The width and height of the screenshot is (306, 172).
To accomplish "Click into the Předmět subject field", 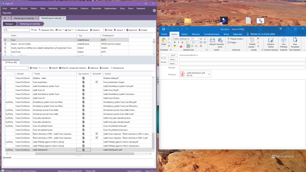I will coord(242,68).
